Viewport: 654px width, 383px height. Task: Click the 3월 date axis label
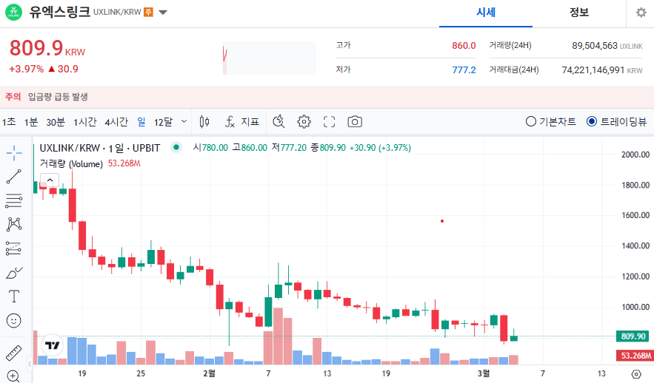[484, 373]
